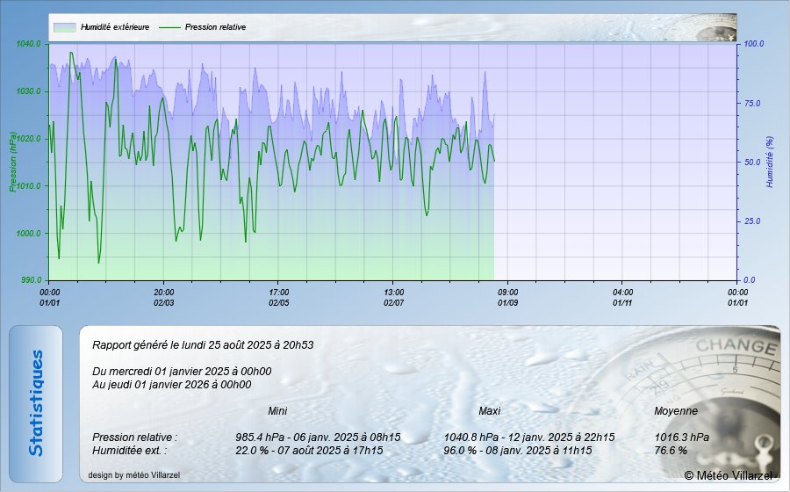This screenshot has height=492, width=790.
Task: Select the Pression relative legend label
Action: [x=215, y=27]
